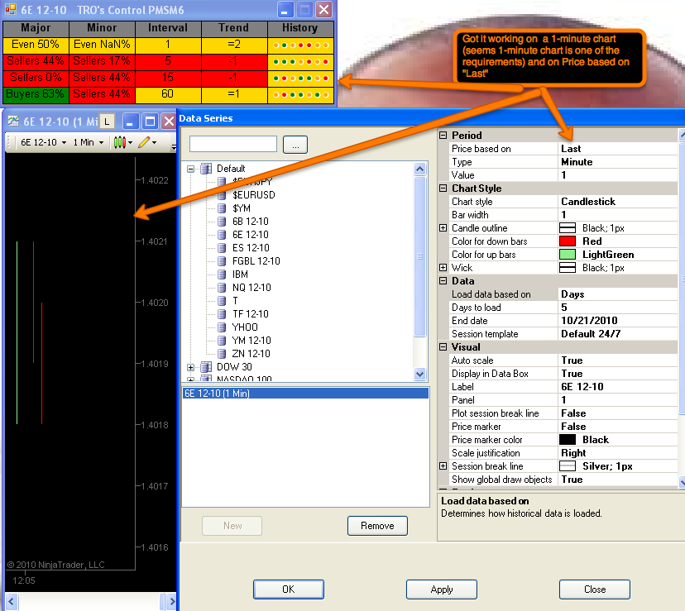Open drawing tools pencil icon
The height and width of the screenshot is (611, 685).
pos(147,142)
